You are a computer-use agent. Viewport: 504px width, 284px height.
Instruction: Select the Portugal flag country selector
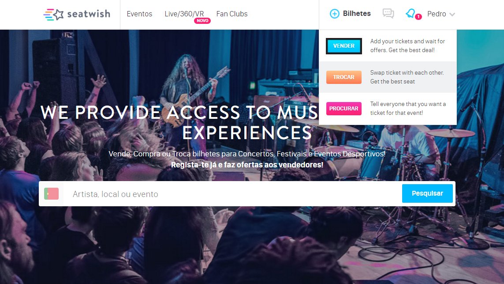click(52, 194)
